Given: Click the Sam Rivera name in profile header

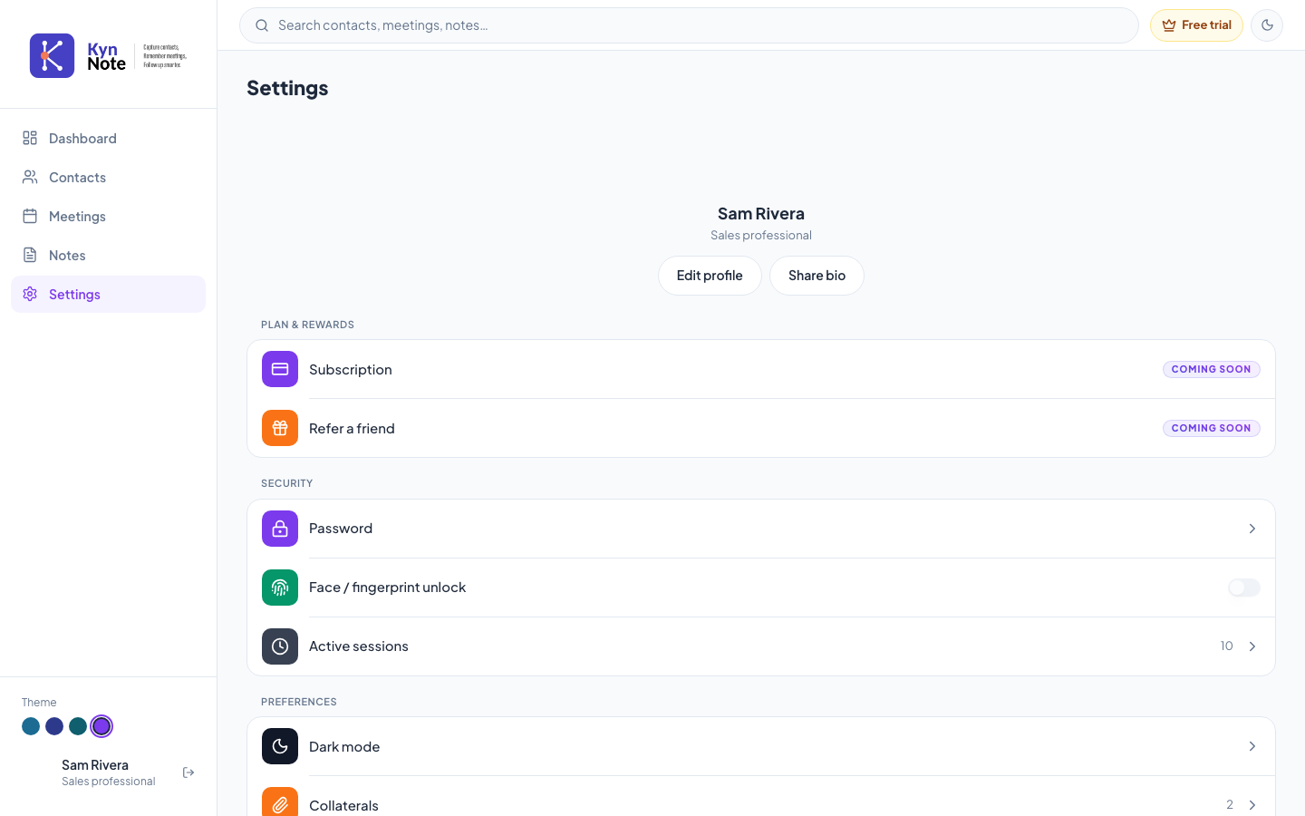Looking at the screenshot, I should click(761, 214).
